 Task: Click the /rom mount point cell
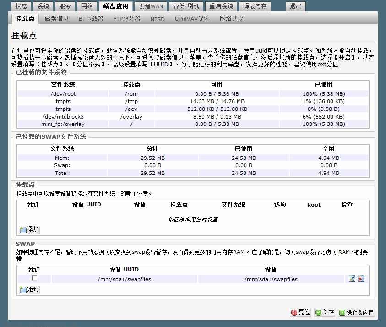click(131, 94)
